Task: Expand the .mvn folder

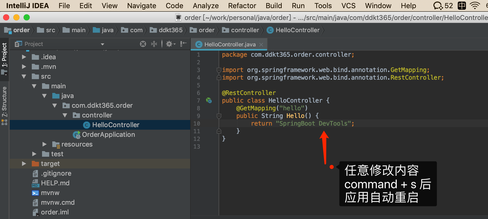Action: click(24, 67)
